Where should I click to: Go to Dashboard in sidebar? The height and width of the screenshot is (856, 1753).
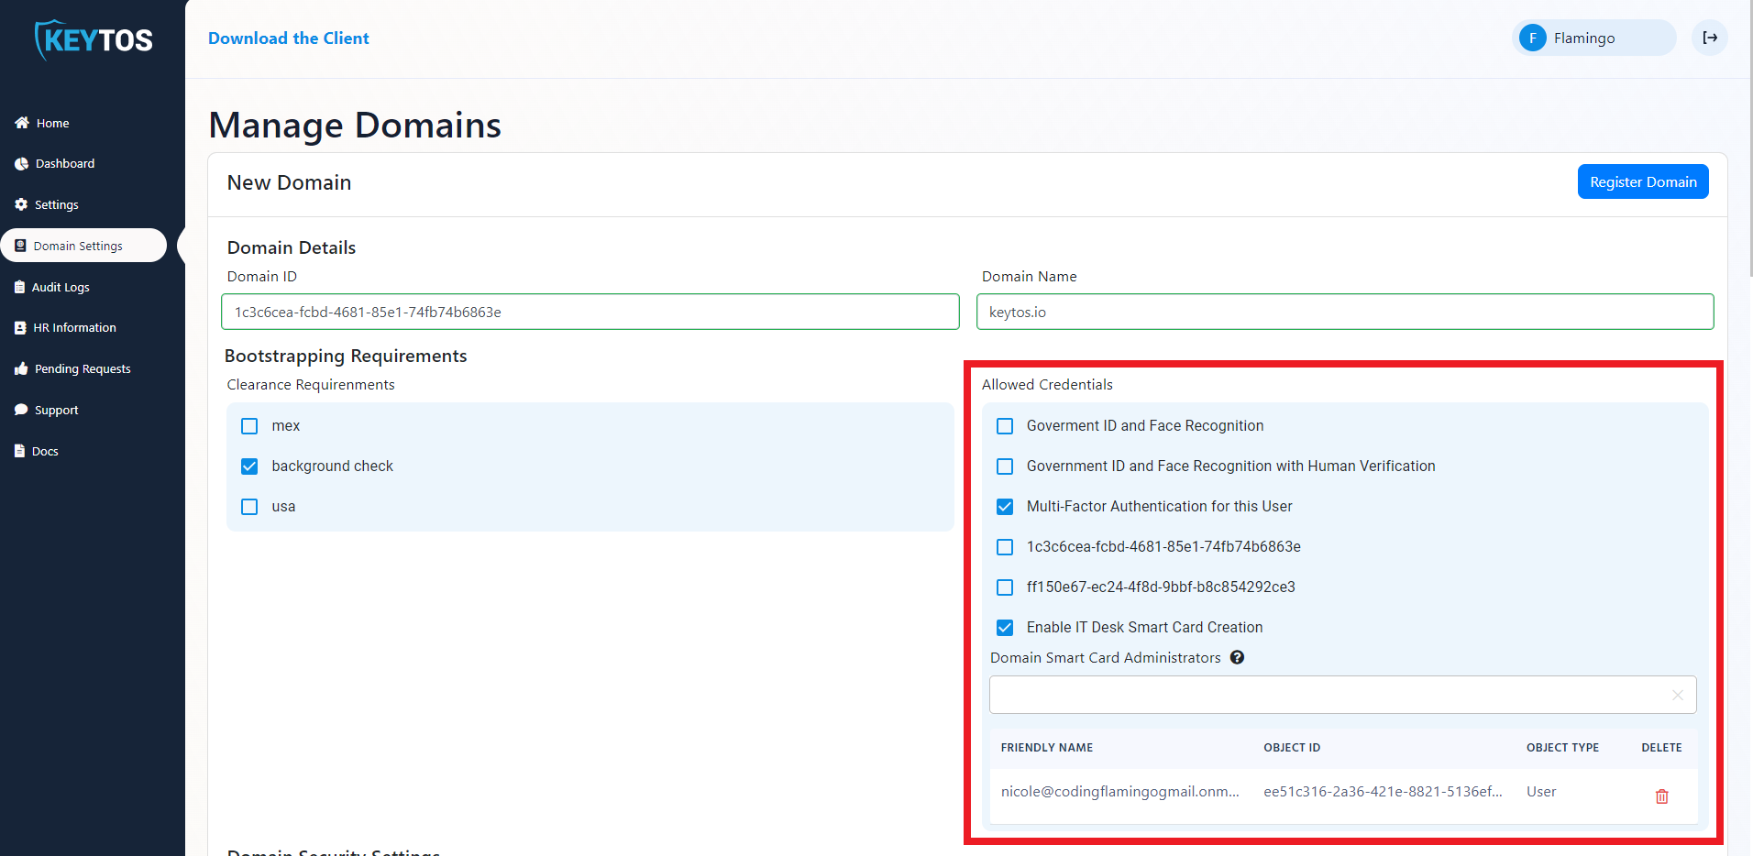tap(65, 164)
